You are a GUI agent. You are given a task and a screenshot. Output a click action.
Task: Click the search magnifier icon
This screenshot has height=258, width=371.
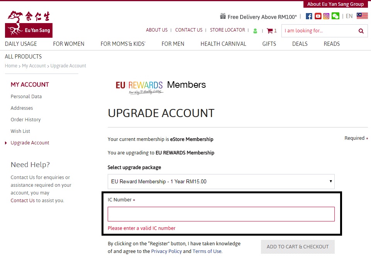pos(361,31)
